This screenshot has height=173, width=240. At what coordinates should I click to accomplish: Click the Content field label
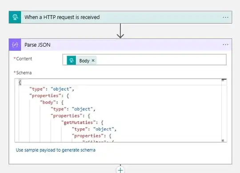point(23,59)
